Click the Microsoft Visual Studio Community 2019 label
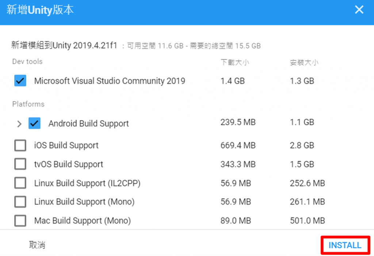The height and width of the screenshot is (256, 374). (x=110, y=81)
